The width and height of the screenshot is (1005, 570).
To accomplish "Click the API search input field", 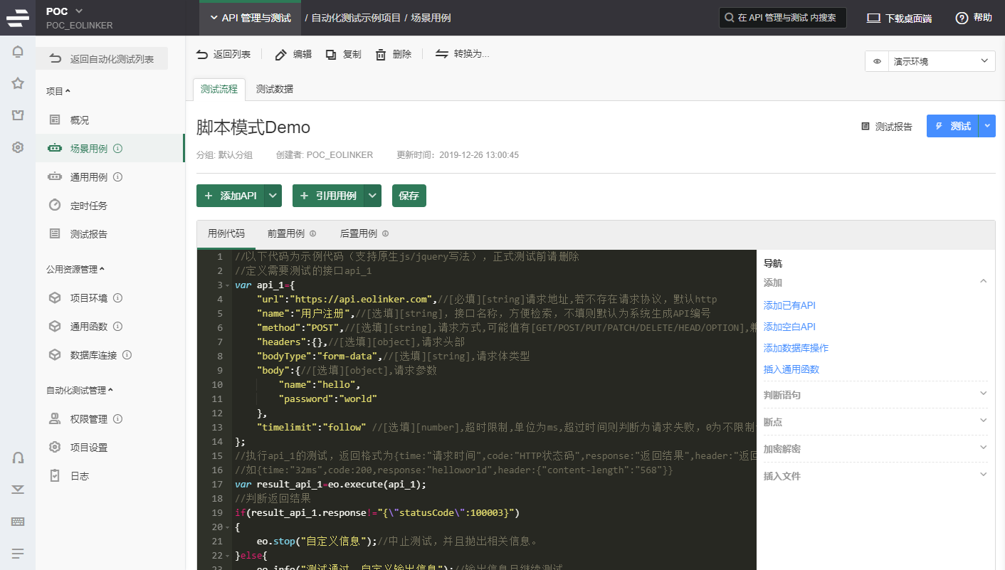I will [783, 18].
